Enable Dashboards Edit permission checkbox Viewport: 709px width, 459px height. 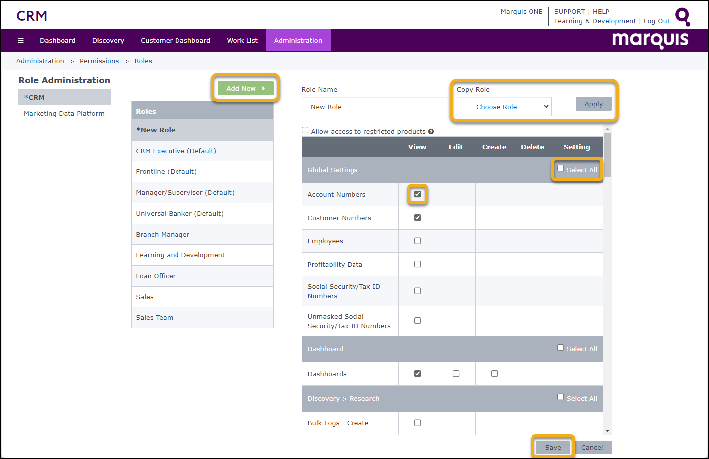(456, 374)
